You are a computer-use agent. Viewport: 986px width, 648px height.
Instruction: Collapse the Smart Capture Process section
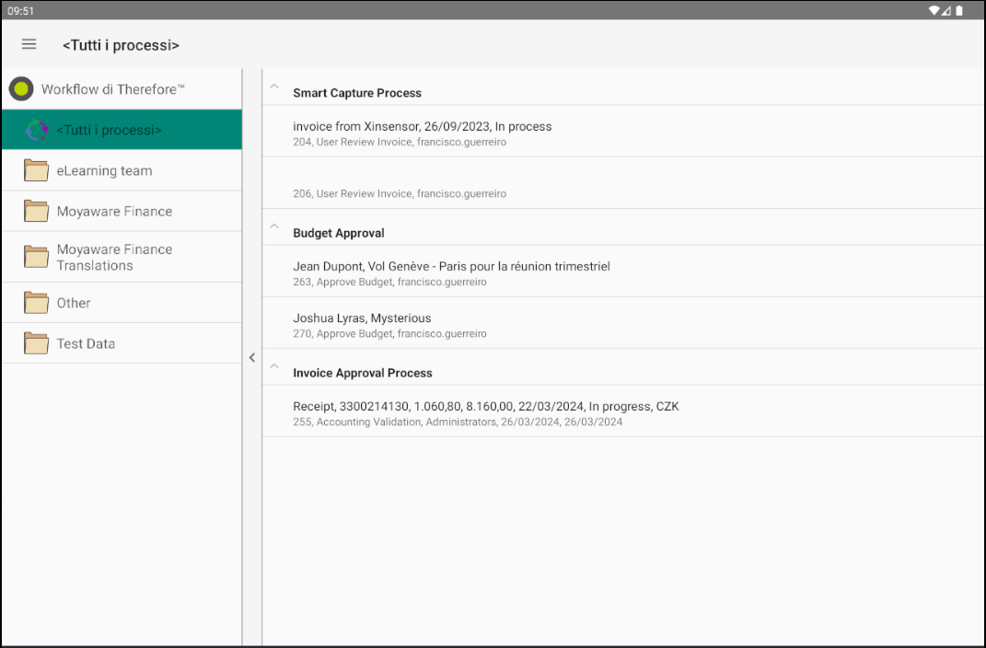[x=273, y=87]
